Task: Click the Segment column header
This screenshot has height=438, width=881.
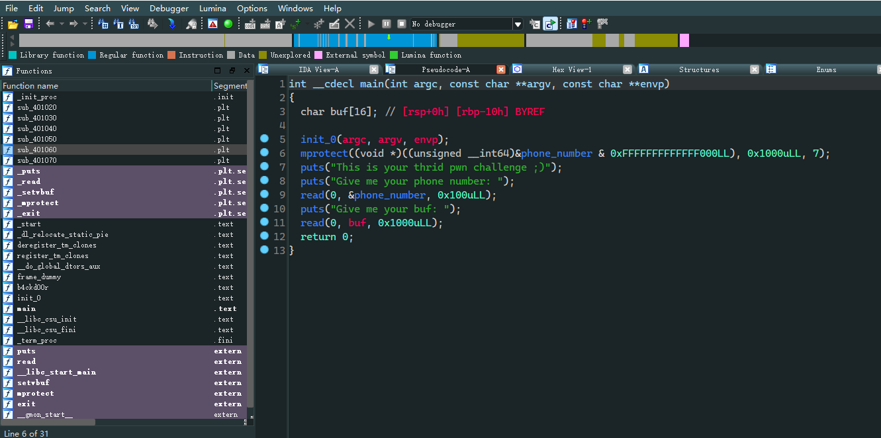Action: (230, 85)
